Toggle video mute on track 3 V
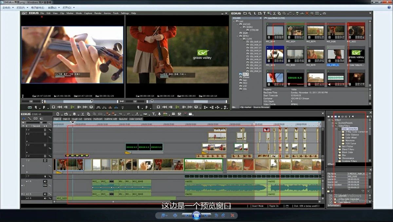 click(45, 145)
